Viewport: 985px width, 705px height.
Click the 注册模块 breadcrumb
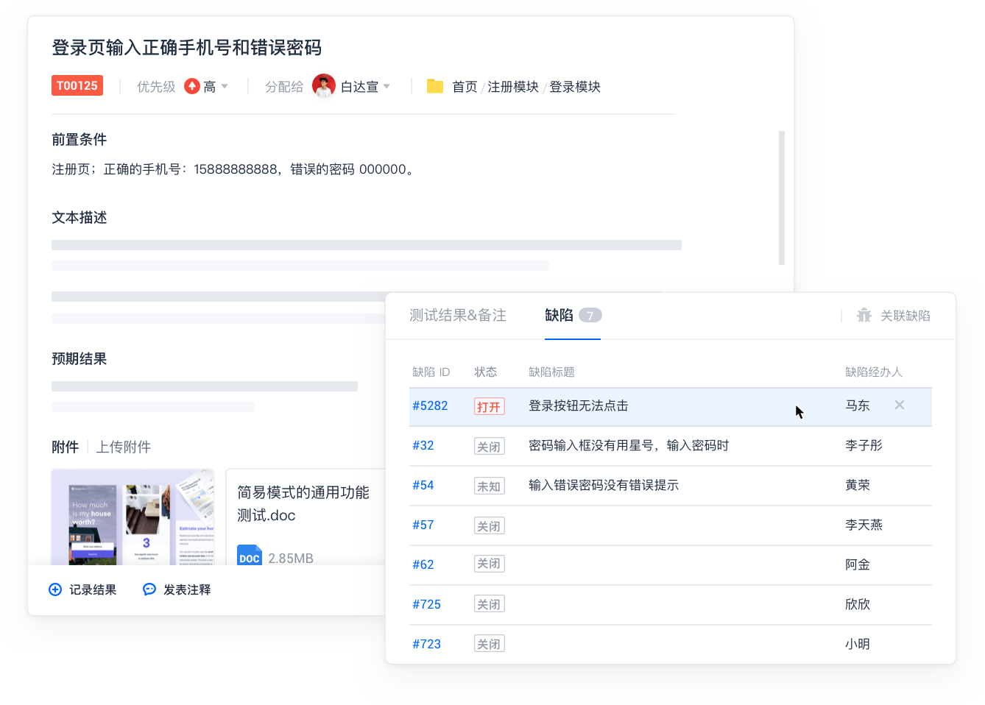[x=513, y=87]
